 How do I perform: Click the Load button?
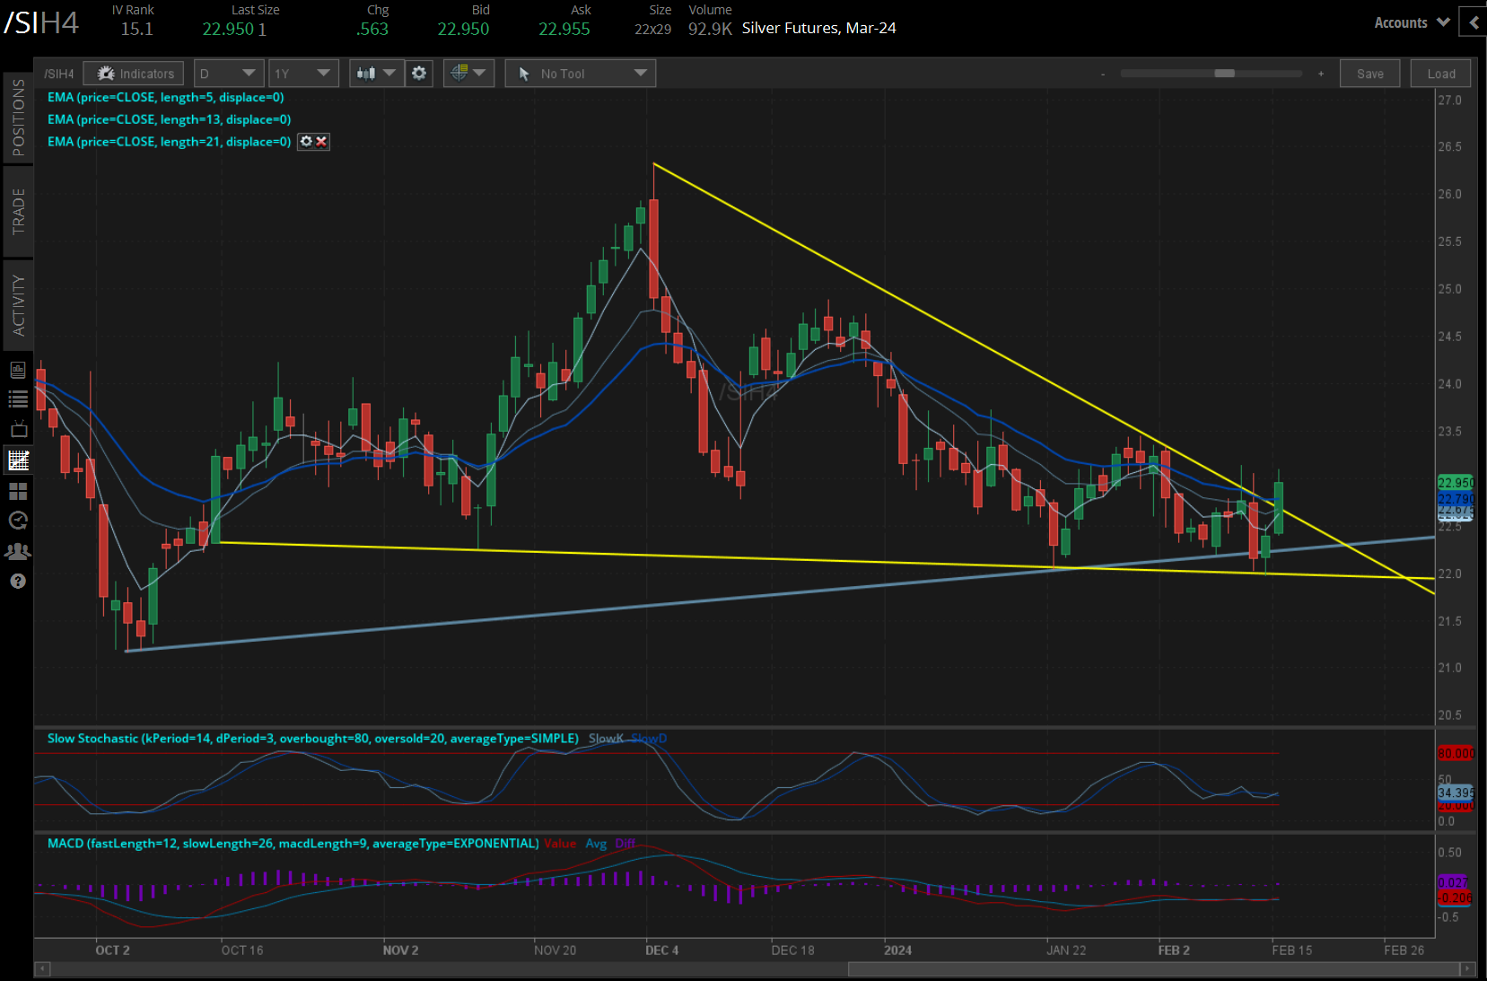(1439, 73)
